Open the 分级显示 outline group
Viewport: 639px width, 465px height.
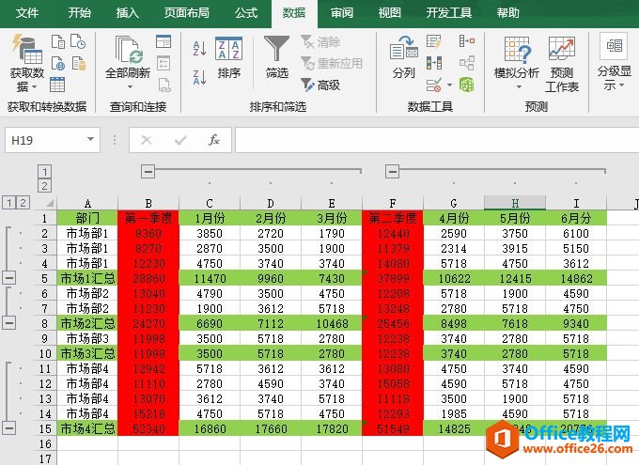[x=614, y=62]
